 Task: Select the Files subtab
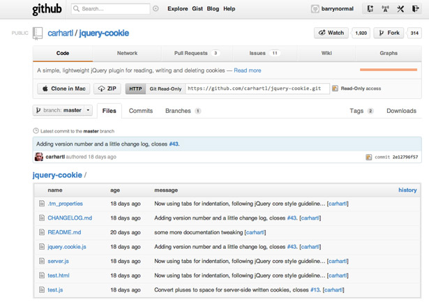pos(109,111)
